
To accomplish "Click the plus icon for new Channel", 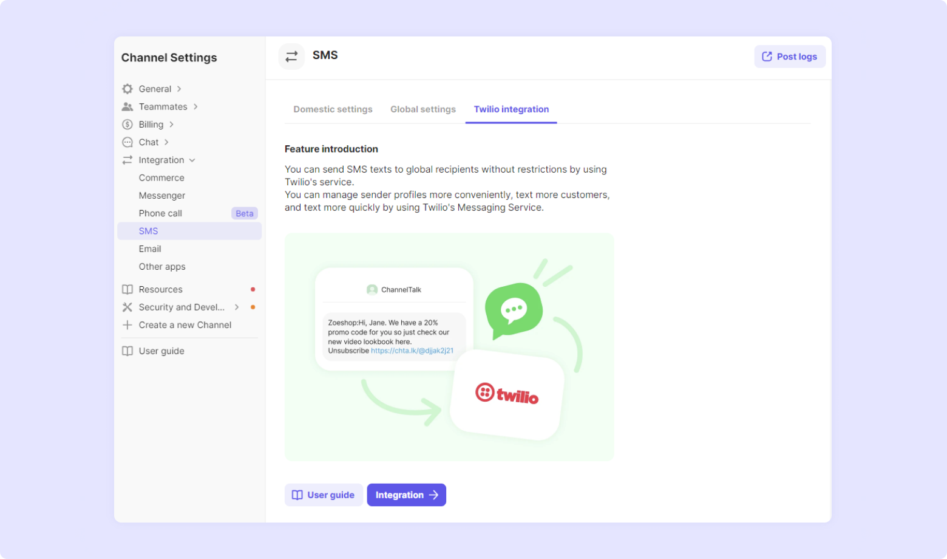I will [x=127, y=325].
